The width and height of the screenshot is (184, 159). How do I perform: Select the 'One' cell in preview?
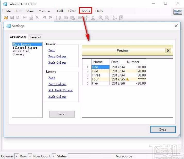coord(100,67)
